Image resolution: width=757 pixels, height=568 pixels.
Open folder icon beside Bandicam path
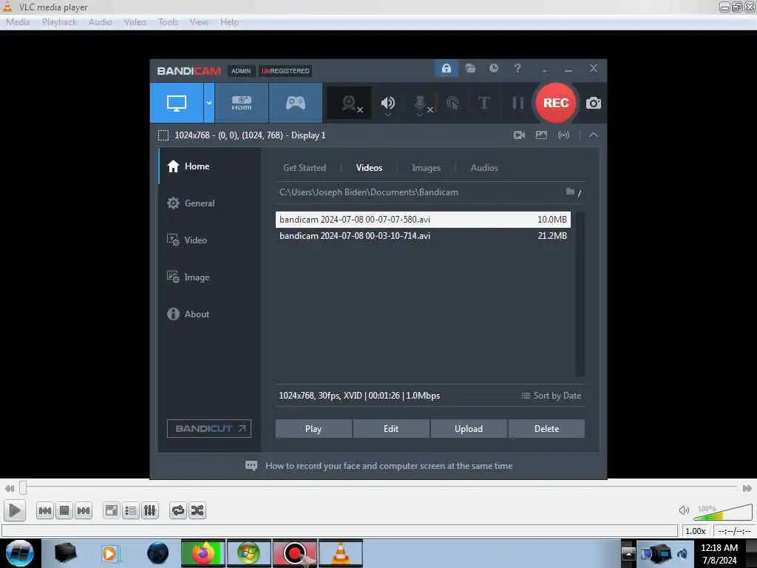[570, 192]
